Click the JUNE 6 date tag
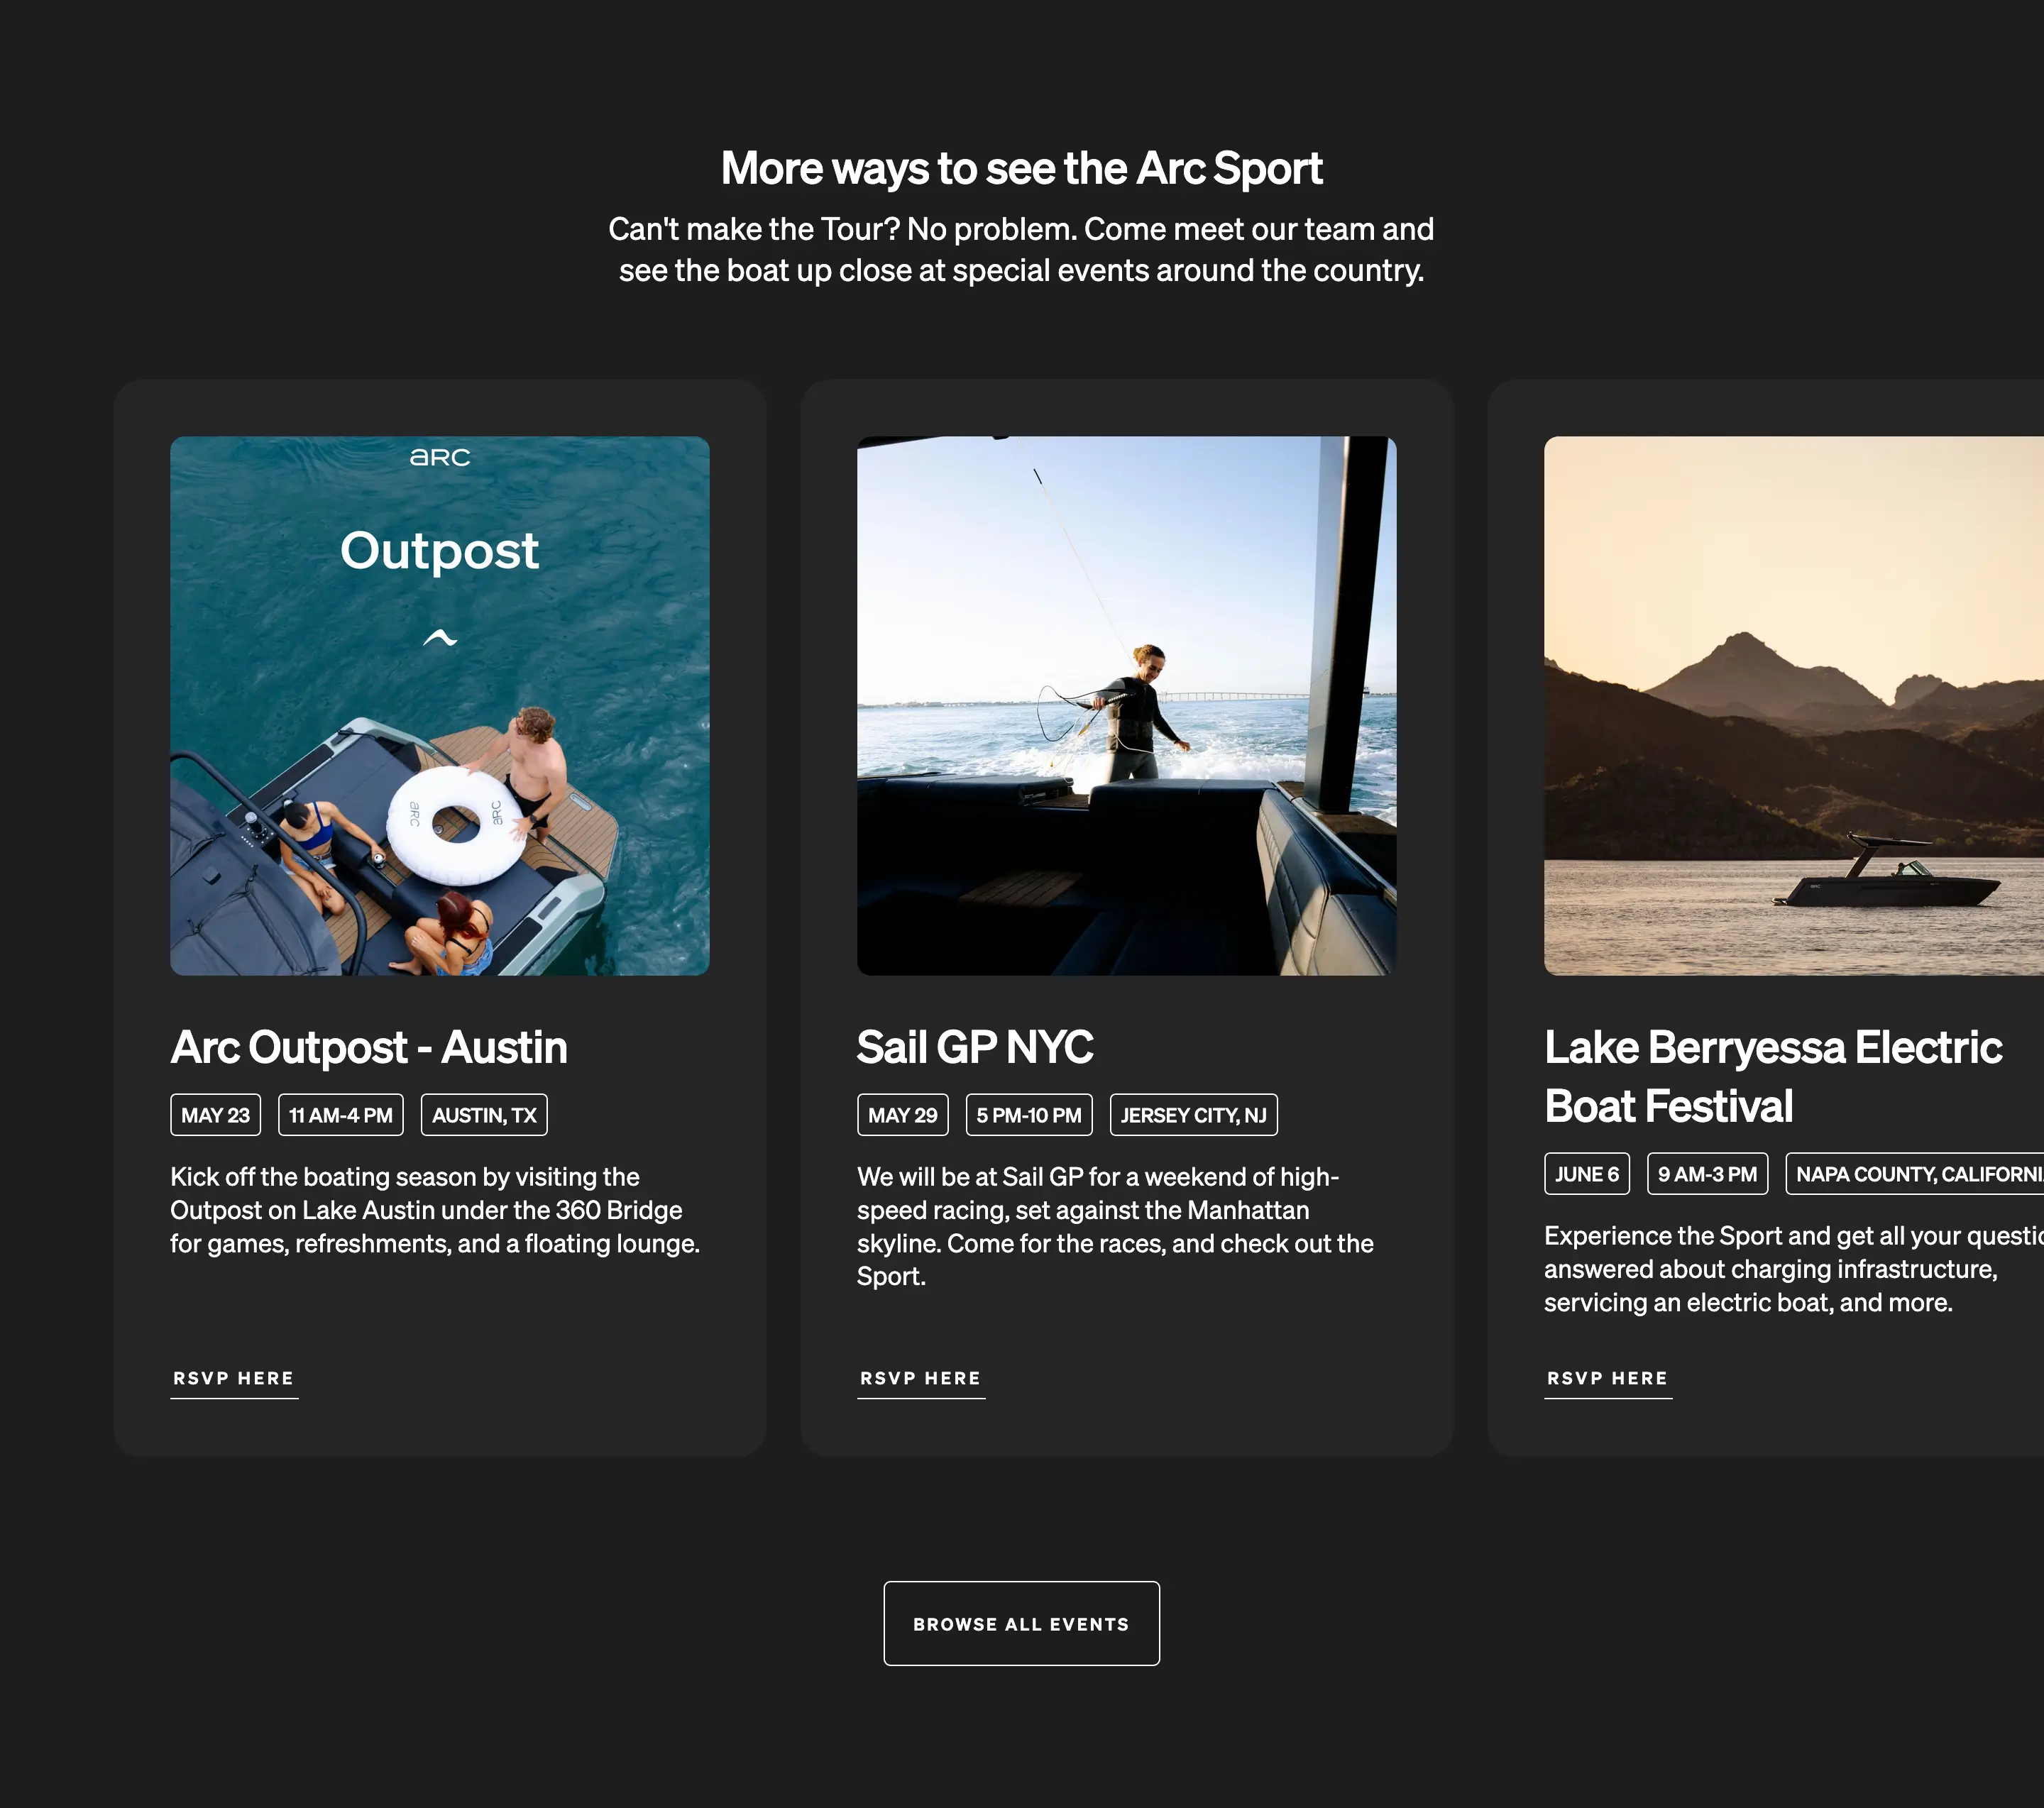Viewport: 2044px width, 1808px height. (1587, 1174)
